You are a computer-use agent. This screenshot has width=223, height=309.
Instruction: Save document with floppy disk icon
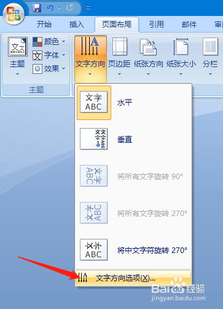pyautogui.click(x=37, y=8)
